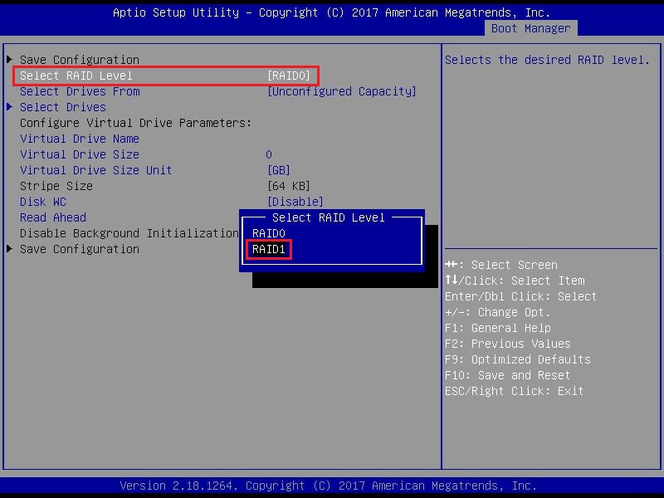Select the Virtual Drive Name field
The height and width of the screenshot is (498, 664).
[79, 139]
